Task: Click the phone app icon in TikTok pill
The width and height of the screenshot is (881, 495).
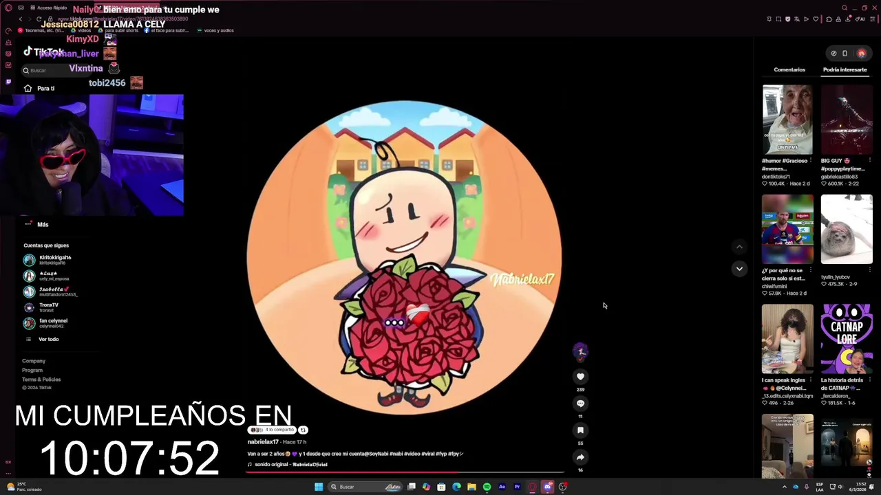Action: pos(845,53)
